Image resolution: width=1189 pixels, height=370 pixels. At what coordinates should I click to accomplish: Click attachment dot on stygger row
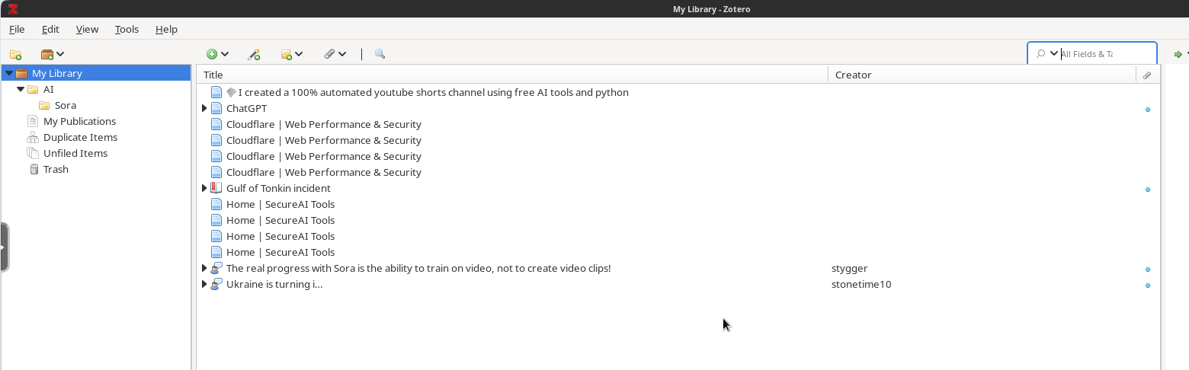(1148, 270)
